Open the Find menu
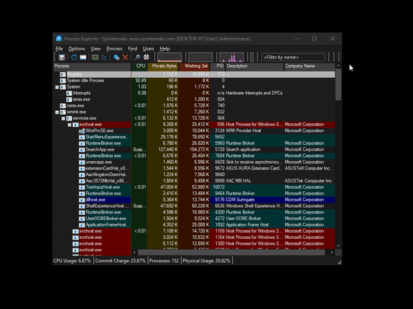The height and width of the screenshot is (309, 413). coord(132,48)
